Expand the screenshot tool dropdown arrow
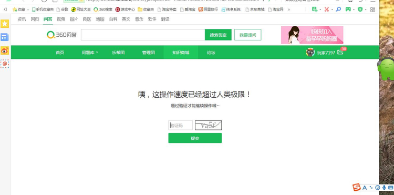Viewport: 394px width, 195px height. point(332,10)
